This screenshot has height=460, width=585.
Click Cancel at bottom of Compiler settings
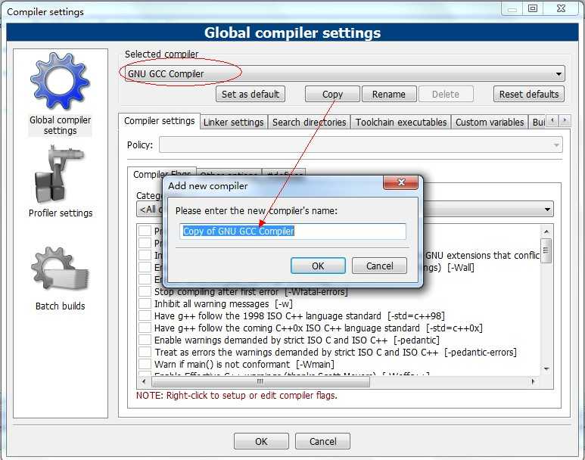tap(322, 441)
